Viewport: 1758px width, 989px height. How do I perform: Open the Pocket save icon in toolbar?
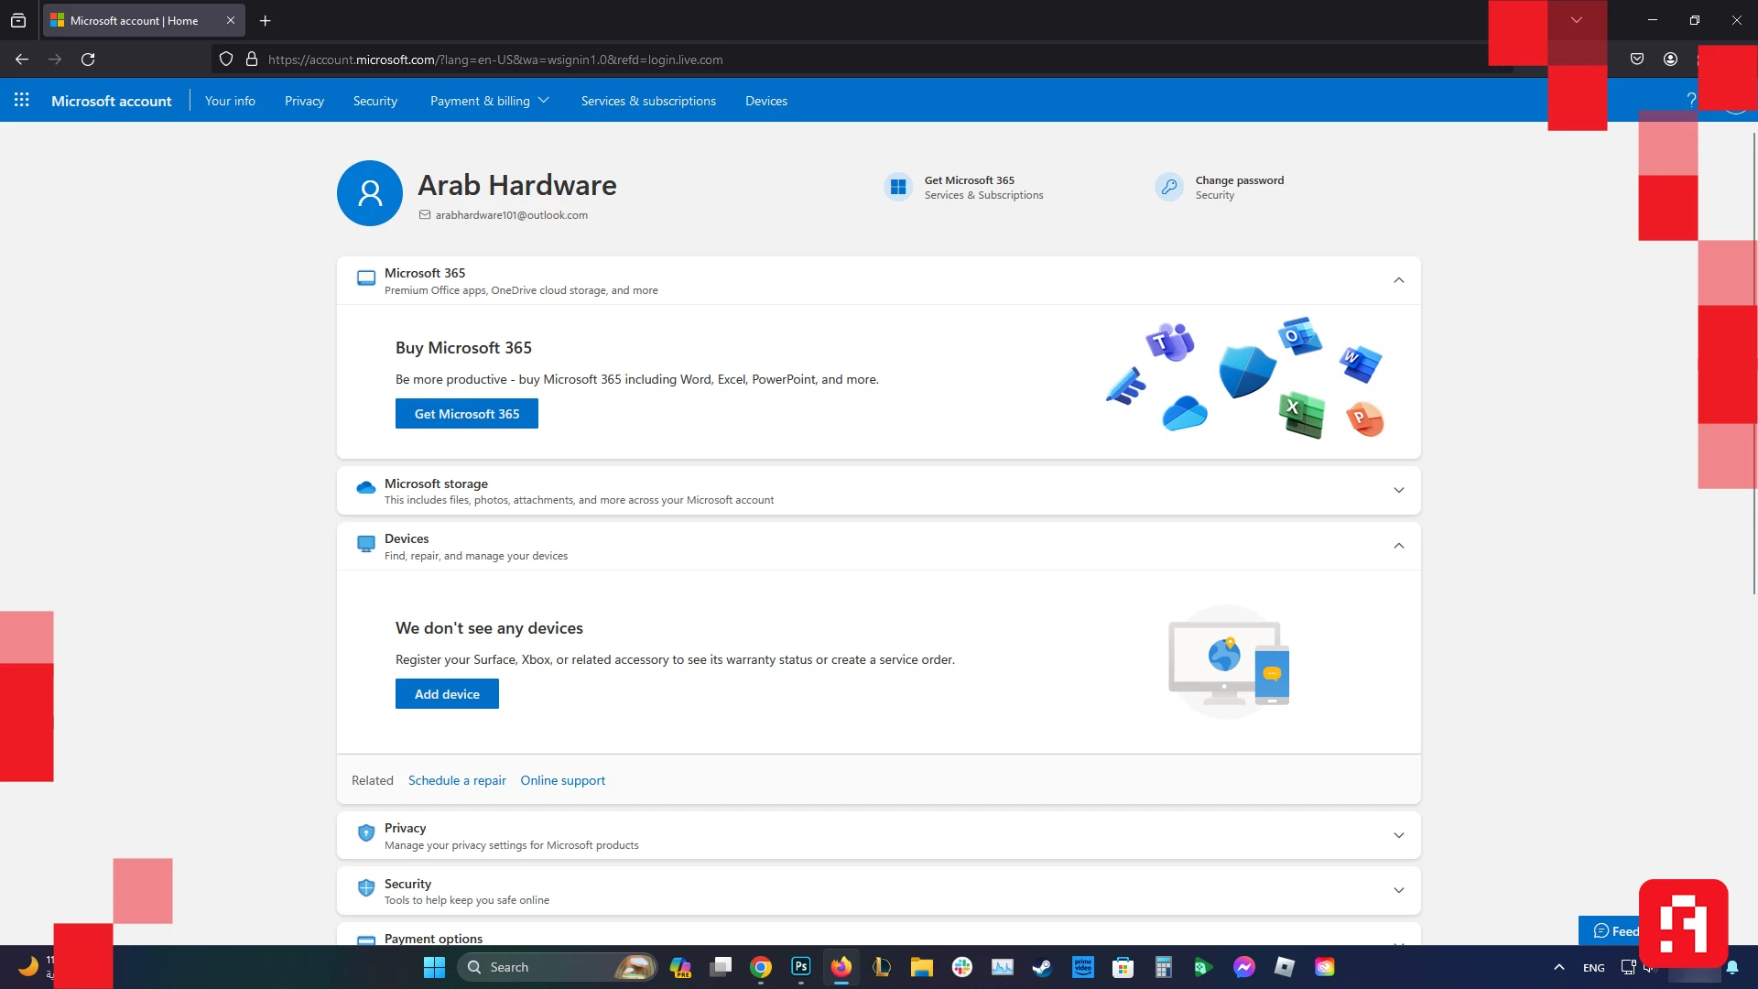pos(1637,60)
